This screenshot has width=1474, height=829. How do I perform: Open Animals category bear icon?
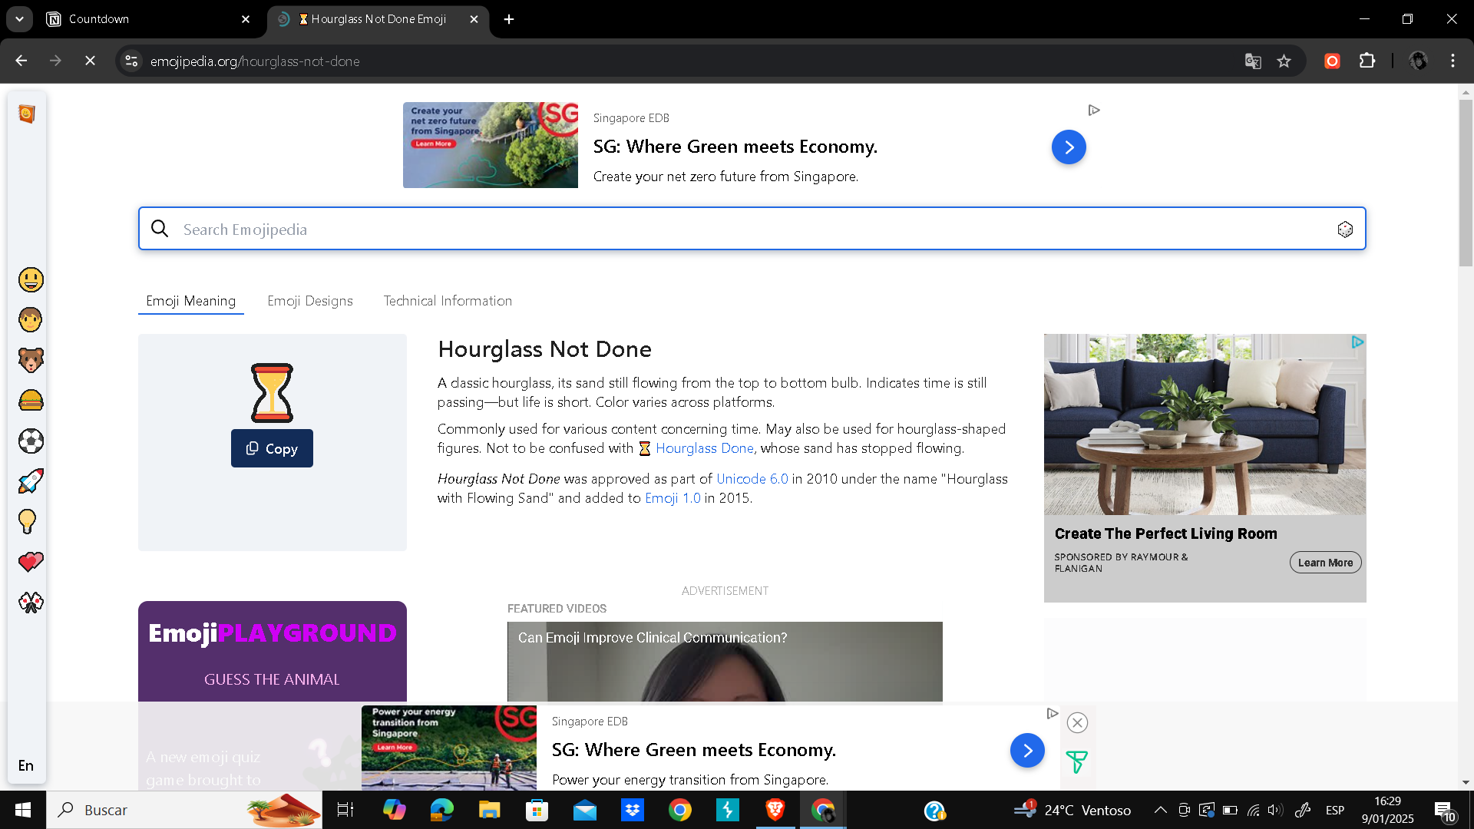pos(31,360)
